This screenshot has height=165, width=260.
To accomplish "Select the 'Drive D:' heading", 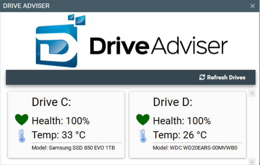I will pyautogui.click(x=173, y=102).
